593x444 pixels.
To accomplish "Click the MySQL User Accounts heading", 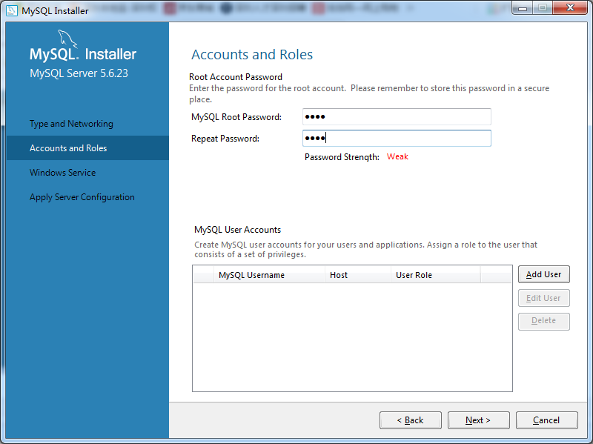I will pos(237,230).
